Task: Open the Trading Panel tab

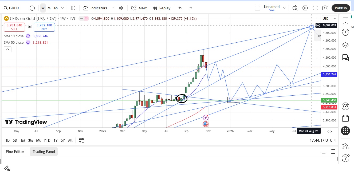Action: pyautogui.click(x=44, y=152)
